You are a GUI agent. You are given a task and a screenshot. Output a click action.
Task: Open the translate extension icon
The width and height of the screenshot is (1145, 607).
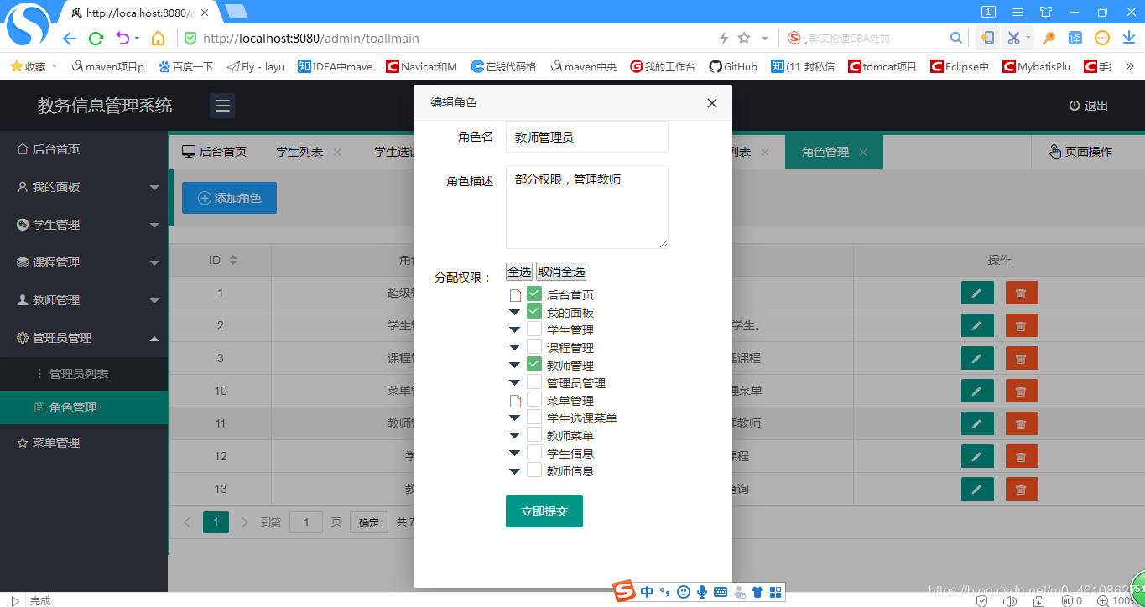[1075, 38]
